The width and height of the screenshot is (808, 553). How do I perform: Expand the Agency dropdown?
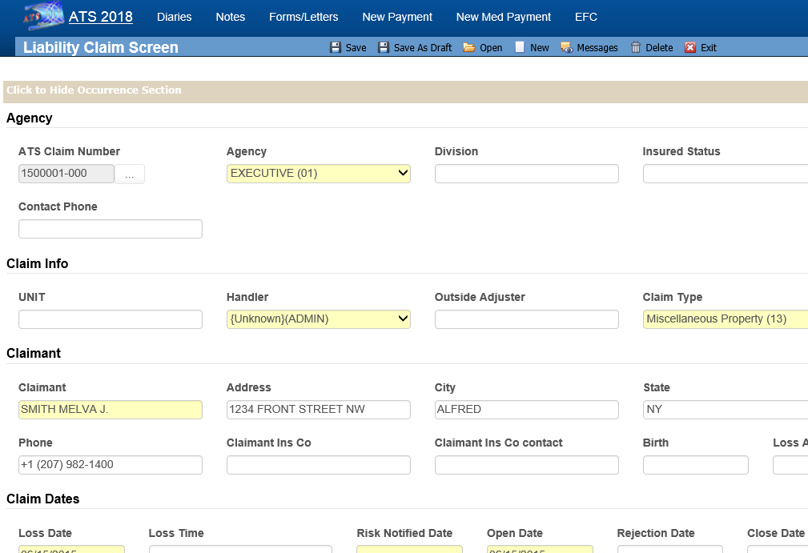pyautogui.click(x=403, y=174)
